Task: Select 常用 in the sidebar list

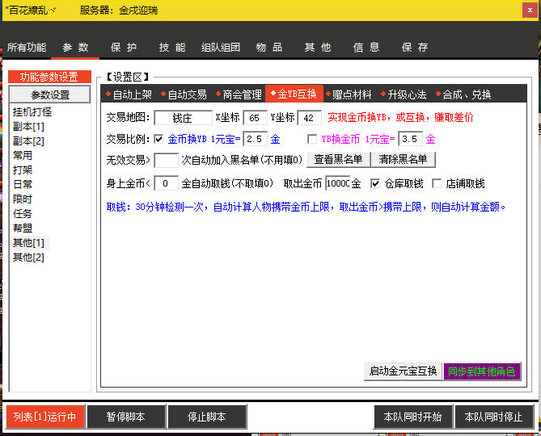Action: click(x=23, y=155)
